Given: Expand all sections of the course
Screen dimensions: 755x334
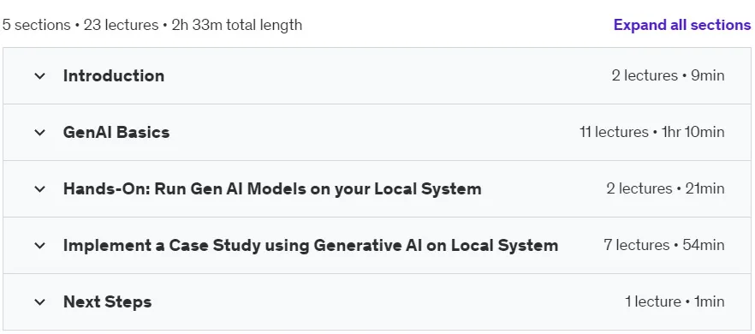Looking at the screenshot, I should [x=681, y=25].
